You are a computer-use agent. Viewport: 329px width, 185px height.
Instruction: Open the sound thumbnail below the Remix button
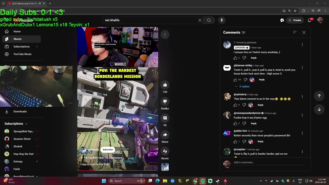pyautogui.click(x=165, y=167)
